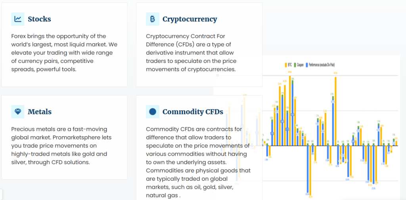Click the yellow BTC legend swatch
Image resolution: width=406 pixels, height=200 pixels.
(x=285, y=64)
